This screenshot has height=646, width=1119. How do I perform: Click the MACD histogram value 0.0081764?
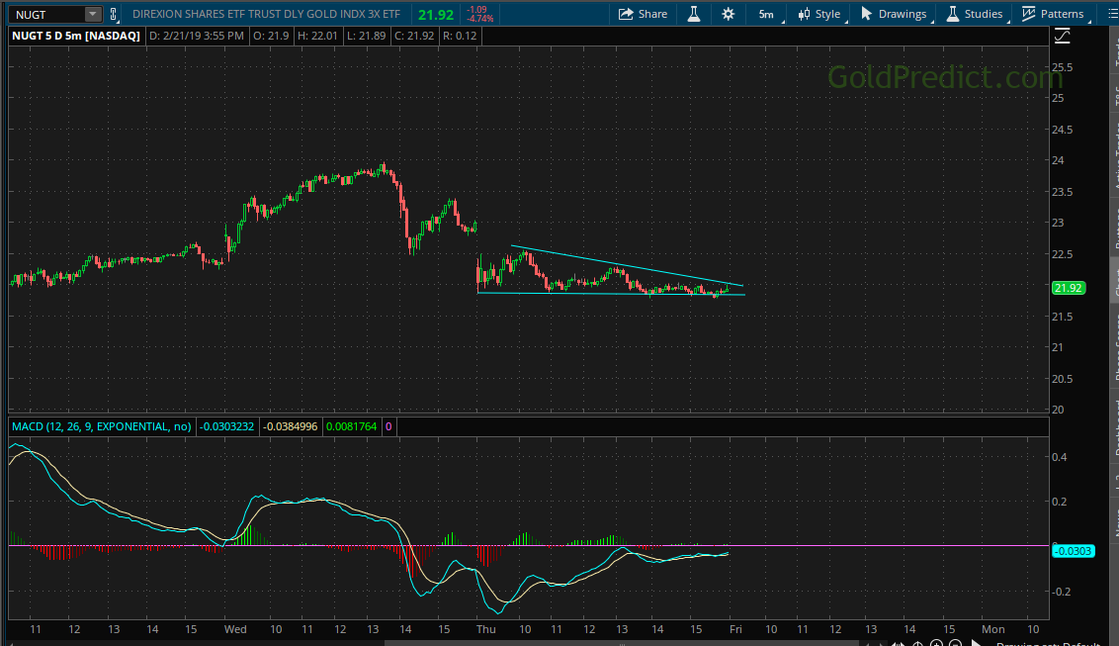[351, 426]
